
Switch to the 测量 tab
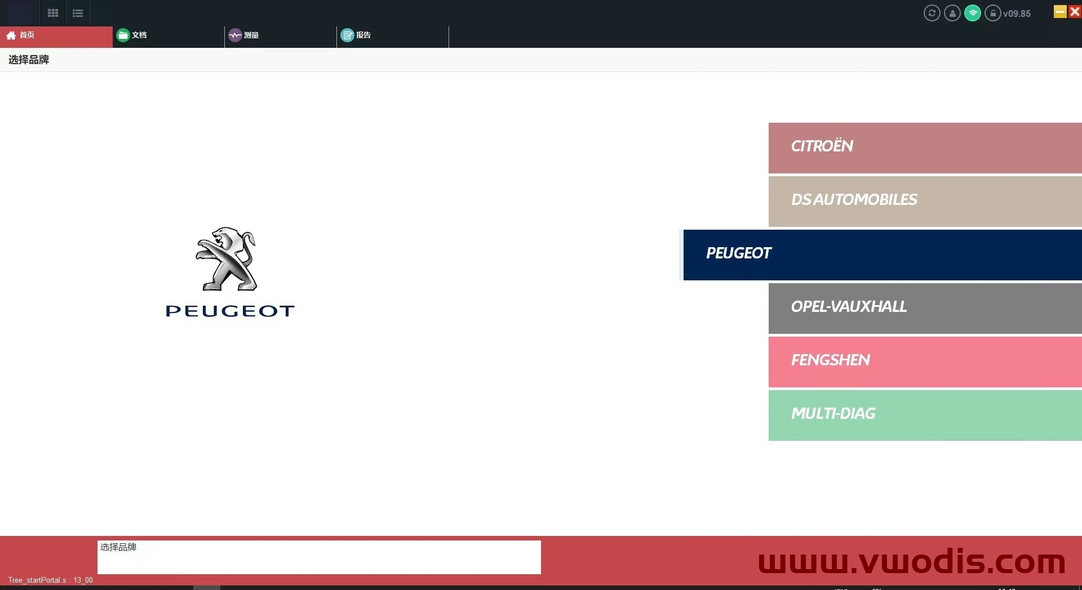tap(281, 37)
